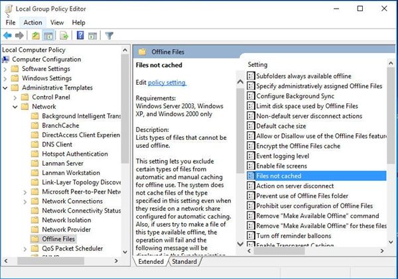Click the policy icon beside Event logging level
The width and height of the screenshot is (398, 279).
click(251, 156)
